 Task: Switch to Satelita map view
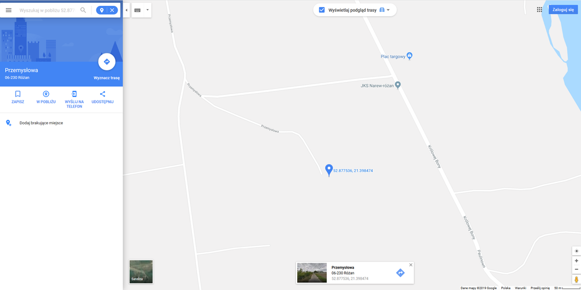click(141, 271)
